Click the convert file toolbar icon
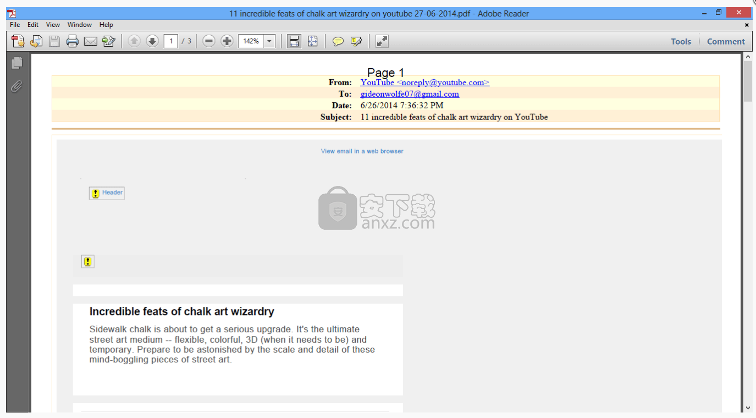The image size is (756, 418). [36, 41]
